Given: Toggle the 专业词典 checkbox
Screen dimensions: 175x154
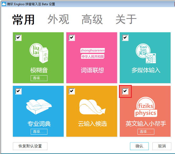Looking at the screenshot, I should tap(18, 91).
